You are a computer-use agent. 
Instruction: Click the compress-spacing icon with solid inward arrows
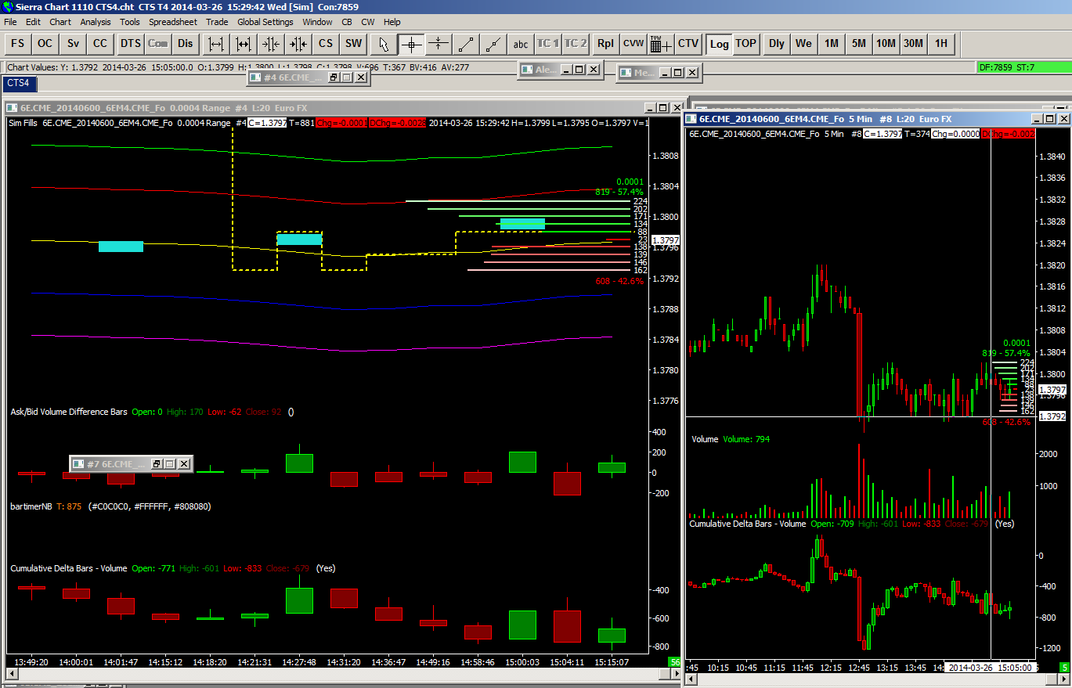click(x=298, y=44)
